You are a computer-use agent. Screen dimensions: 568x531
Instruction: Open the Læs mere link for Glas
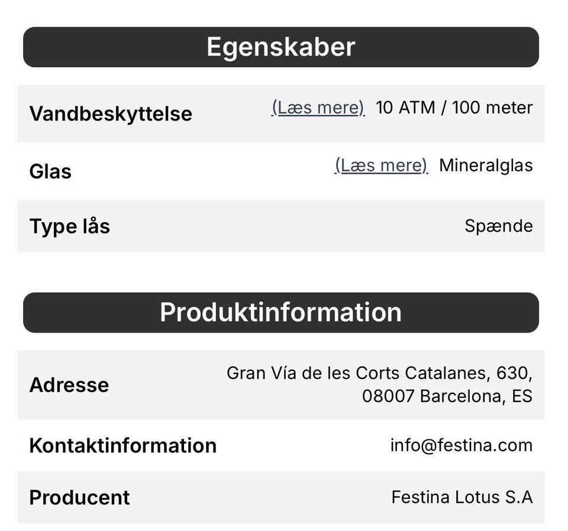[381, 165]
